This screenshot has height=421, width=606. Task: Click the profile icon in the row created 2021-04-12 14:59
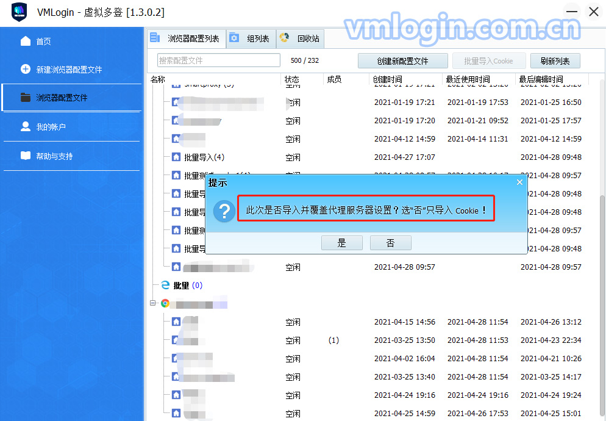176,139
